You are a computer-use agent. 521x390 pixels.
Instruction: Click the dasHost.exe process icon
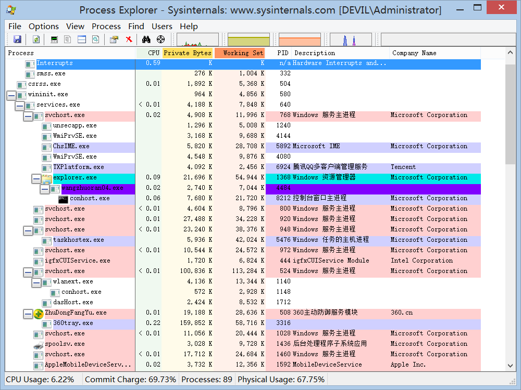(47, 303)
